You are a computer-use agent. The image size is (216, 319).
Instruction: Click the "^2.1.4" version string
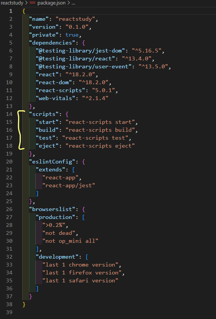tap(95, 98)
